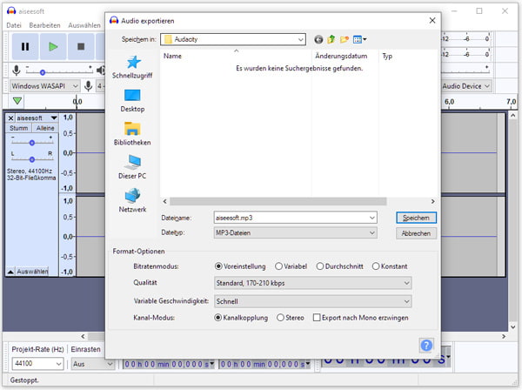The width and height of the screenshot is (522, 390).
Task: Open Netzwerk in the places bar
Action: (132, 201)
